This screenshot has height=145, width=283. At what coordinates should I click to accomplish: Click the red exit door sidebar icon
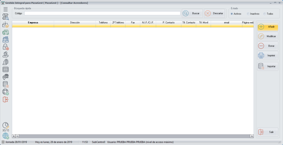tap(5, 99)
